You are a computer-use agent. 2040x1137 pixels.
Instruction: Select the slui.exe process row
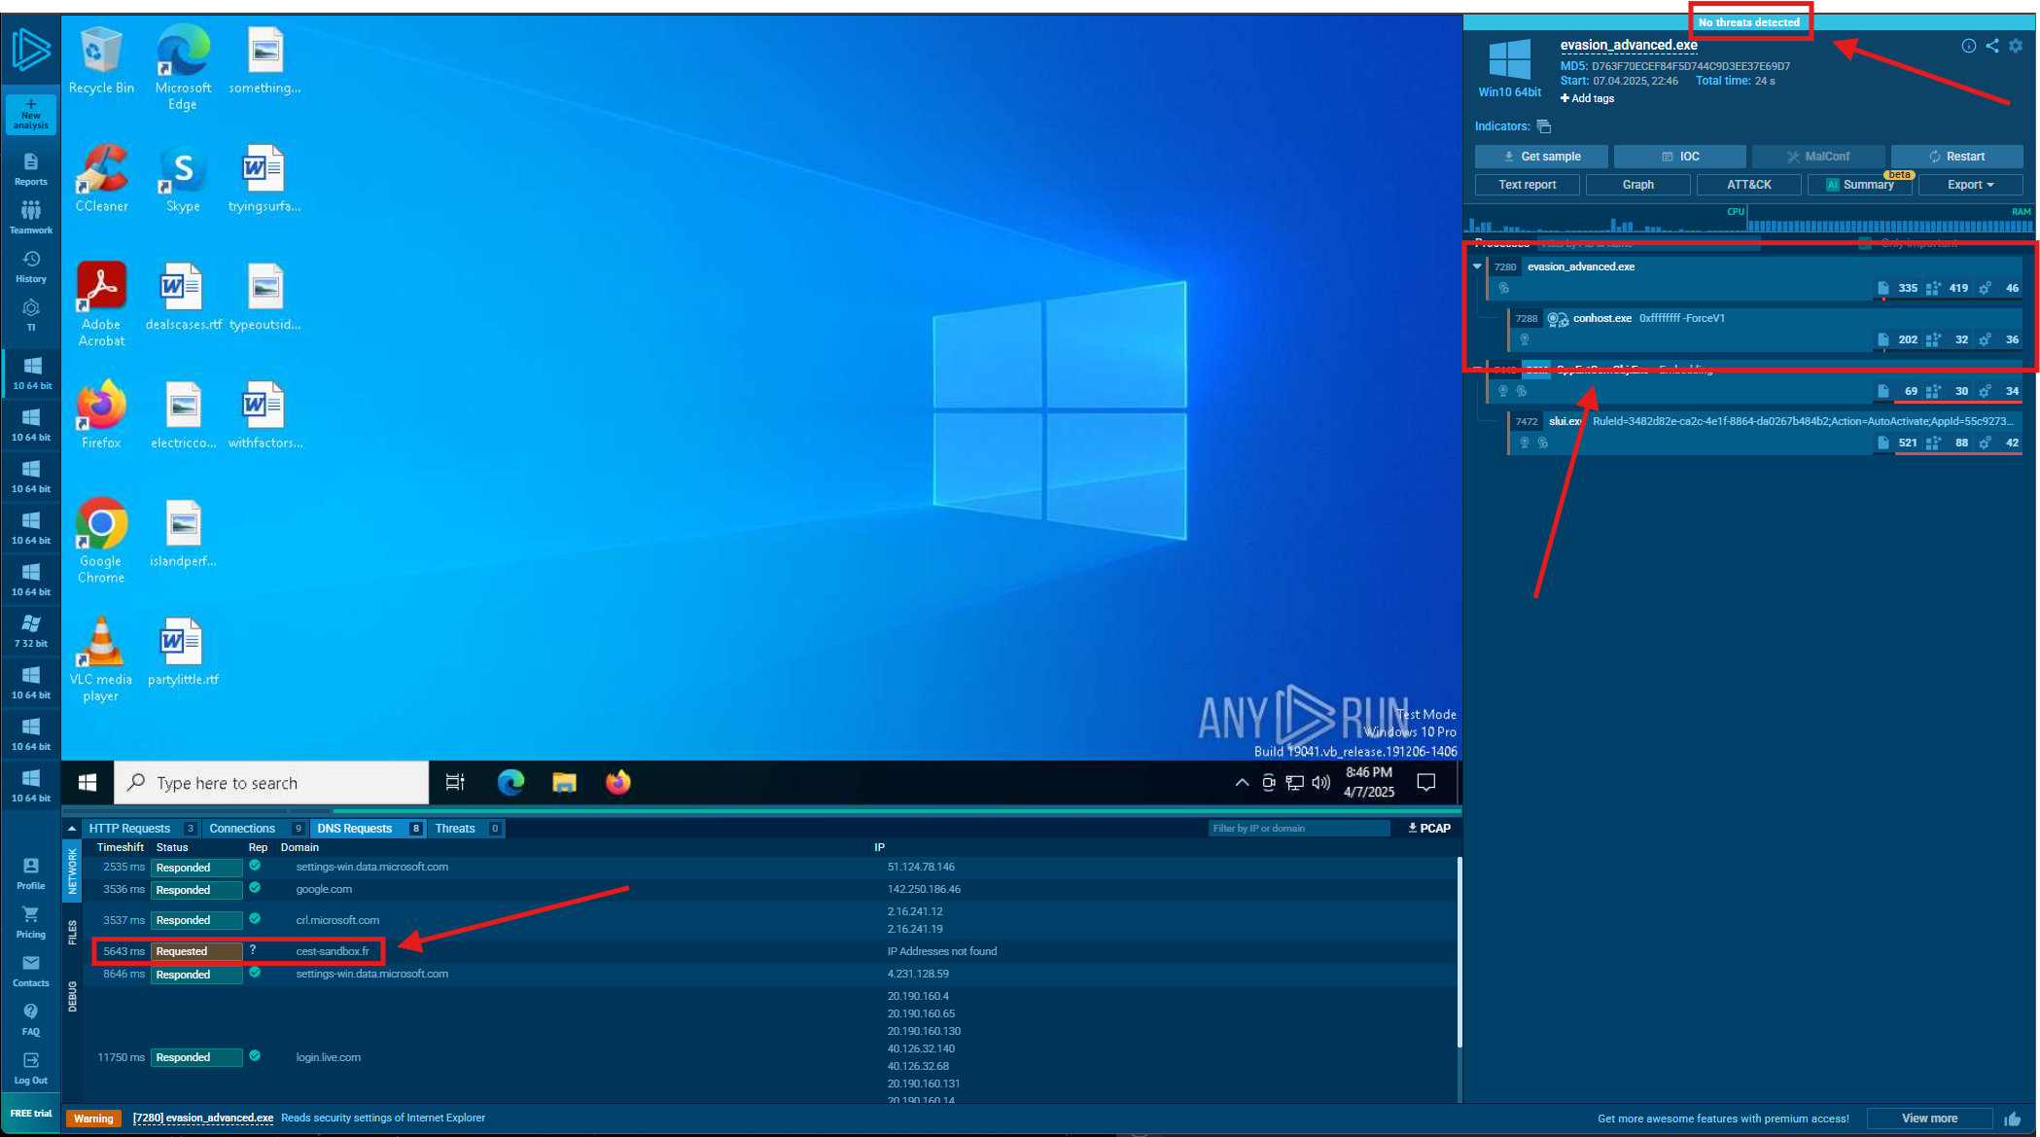(x=1765, y=433)
